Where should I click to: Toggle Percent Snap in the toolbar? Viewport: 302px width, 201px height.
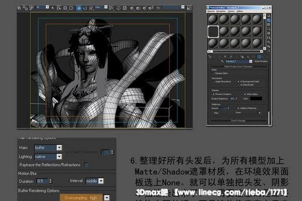pyautogui.click(x=145, y=8)
